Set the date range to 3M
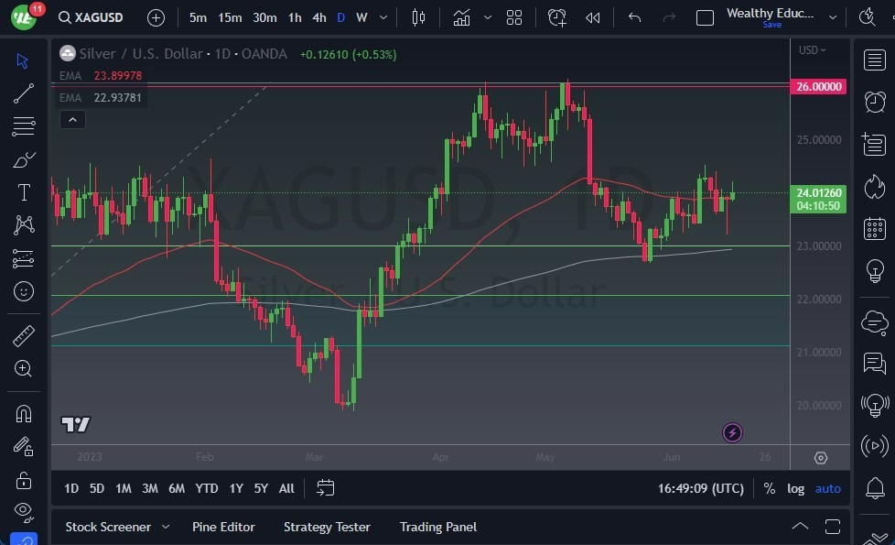Image resolution: width=895 pixels, height=545 pixels. (x=149, y=488)
